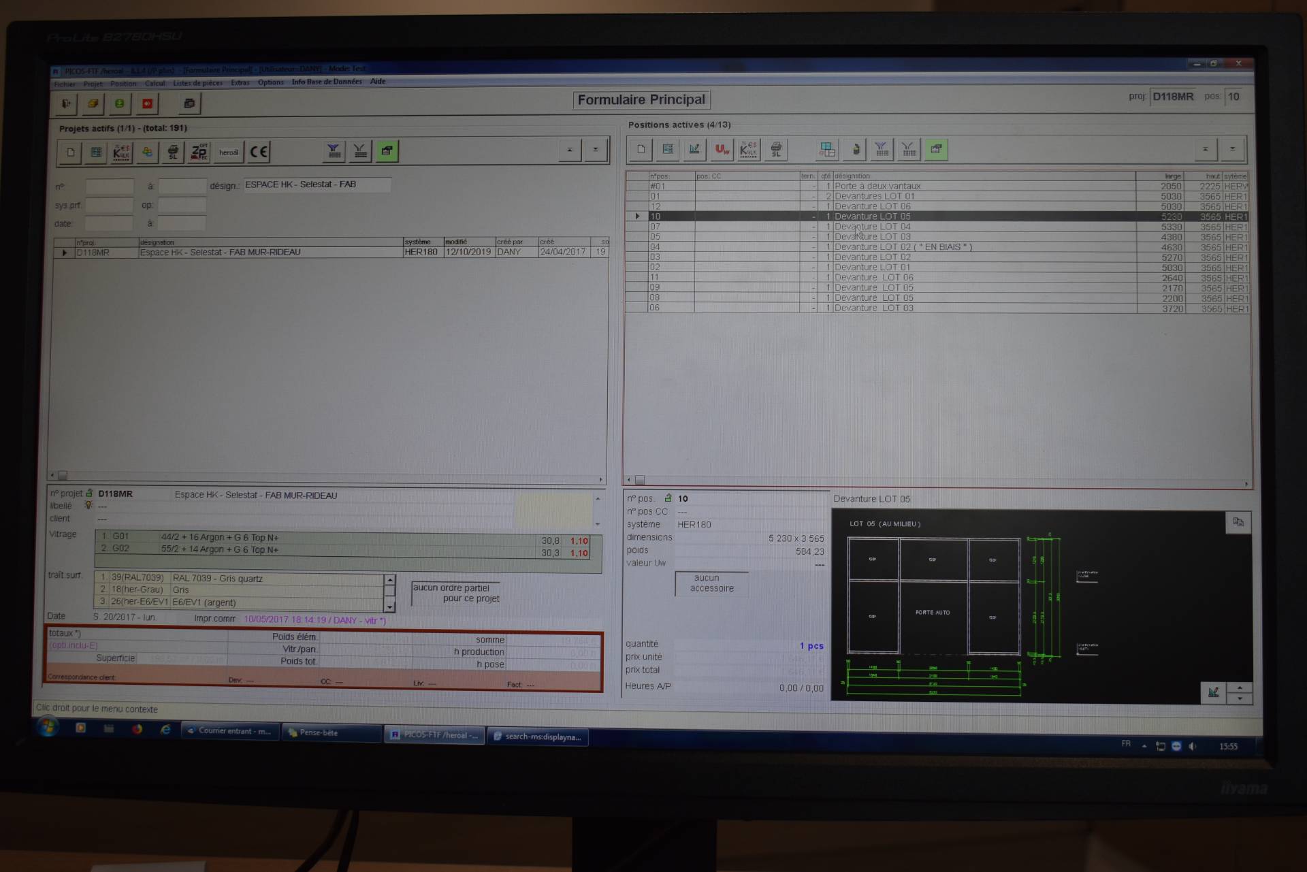
Task: Jump to last position arrow button
Action: point(1232,149)
